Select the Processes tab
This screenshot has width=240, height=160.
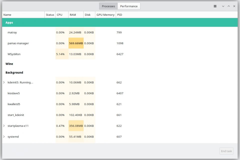pos(108,6)
